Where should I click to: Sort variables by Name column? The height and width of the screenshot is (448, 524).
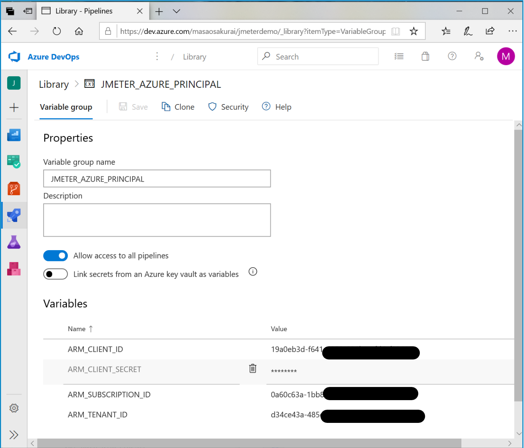(x=77, y=329)
